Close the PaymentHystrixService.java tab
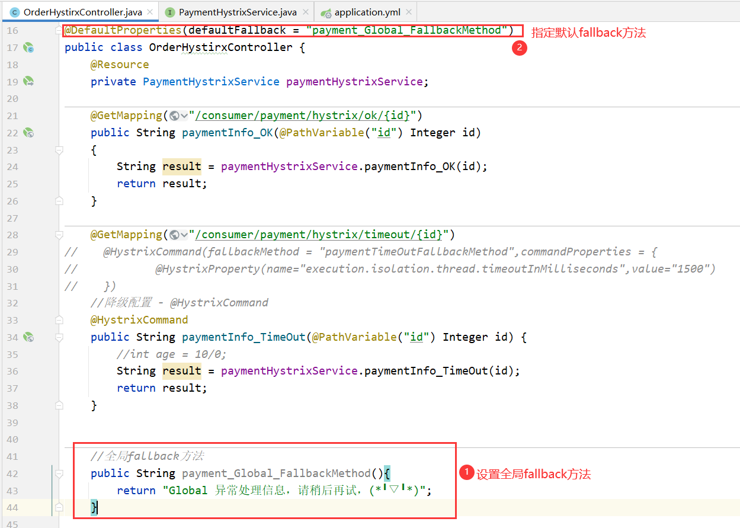The width and height of the screenshot is (740, 528). (305, 12)
